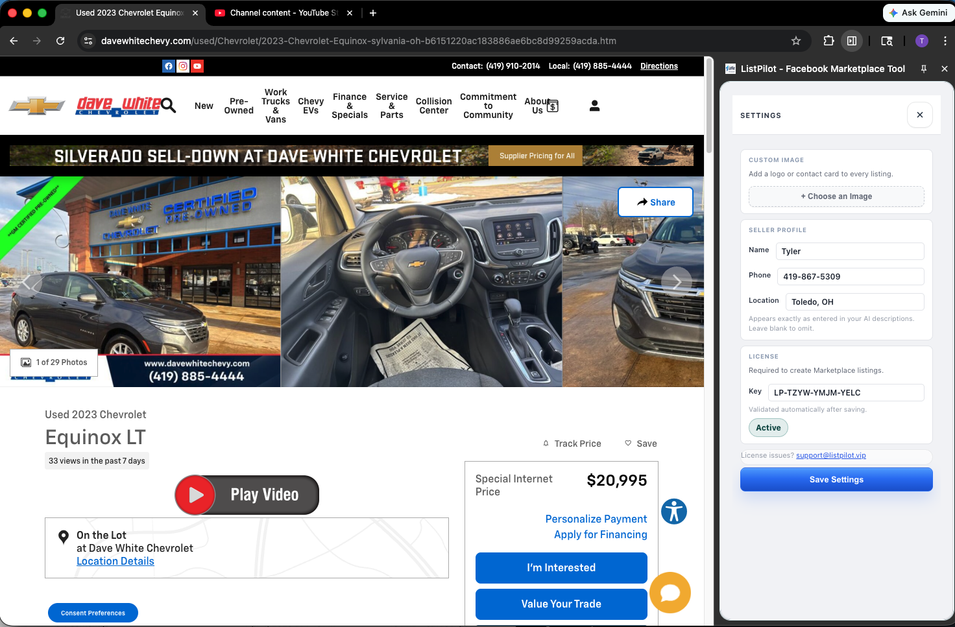Open the New vehicles menu

(x=204, y=106)
